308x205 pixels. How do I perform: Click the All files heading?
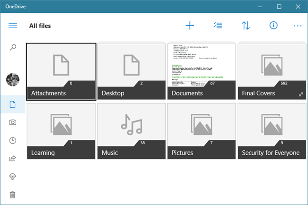[40, 26]
